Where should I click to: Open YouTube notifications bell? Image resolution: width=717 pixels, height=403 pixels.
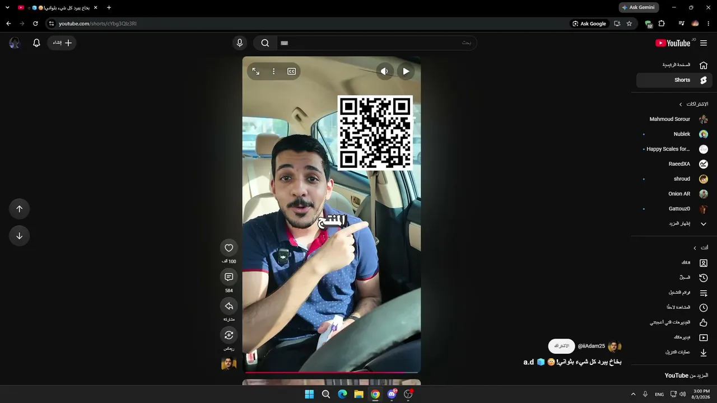[36, 43]
